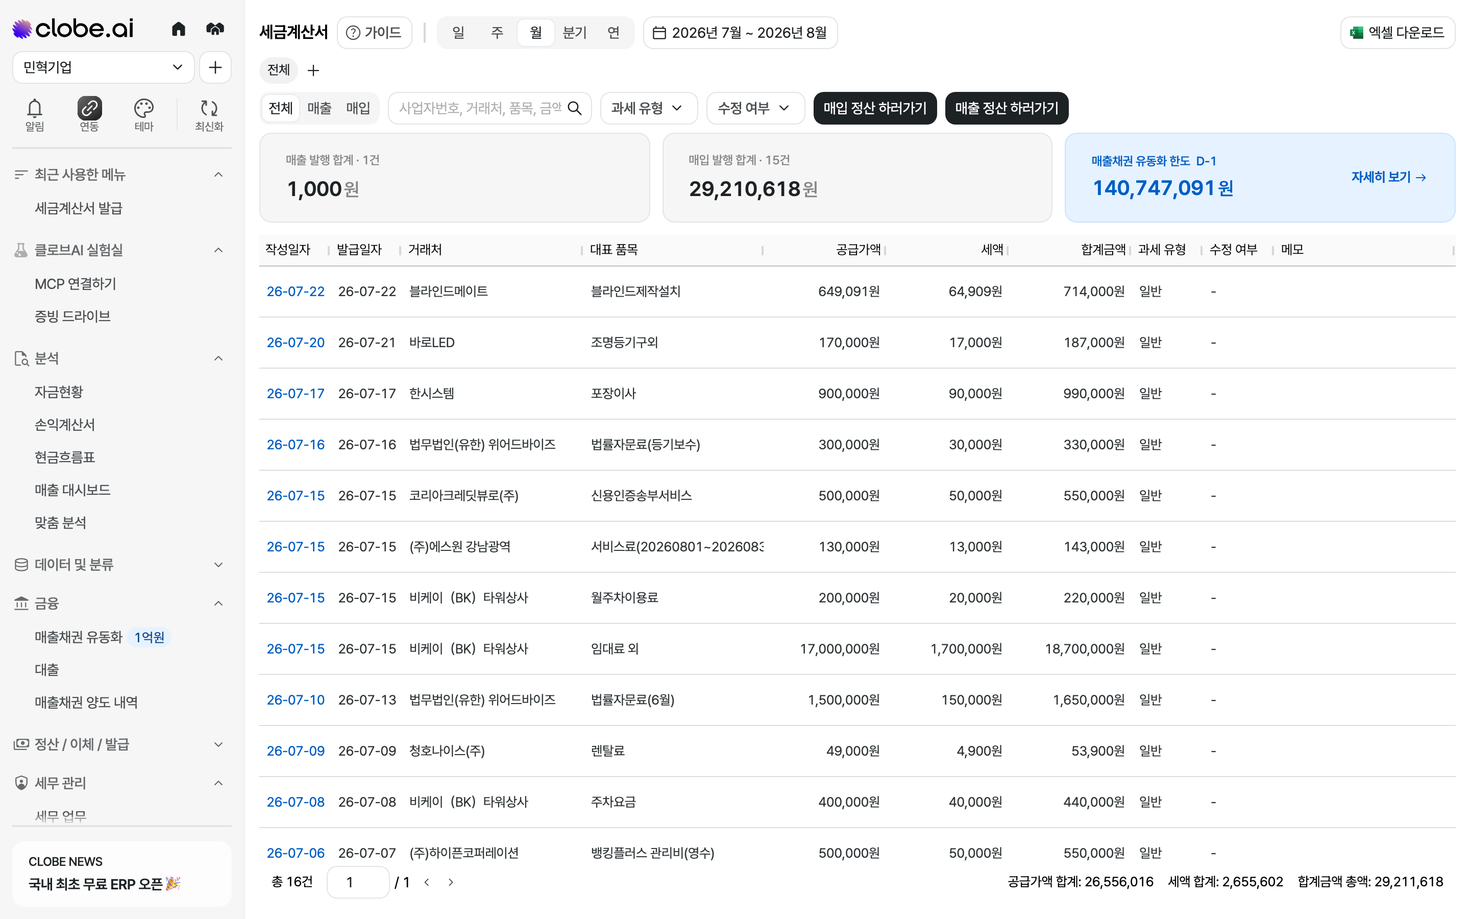Collapse the 세무 관리 section
The width and height of the screenshot is (1470, 919).
[x=218, y=784]
